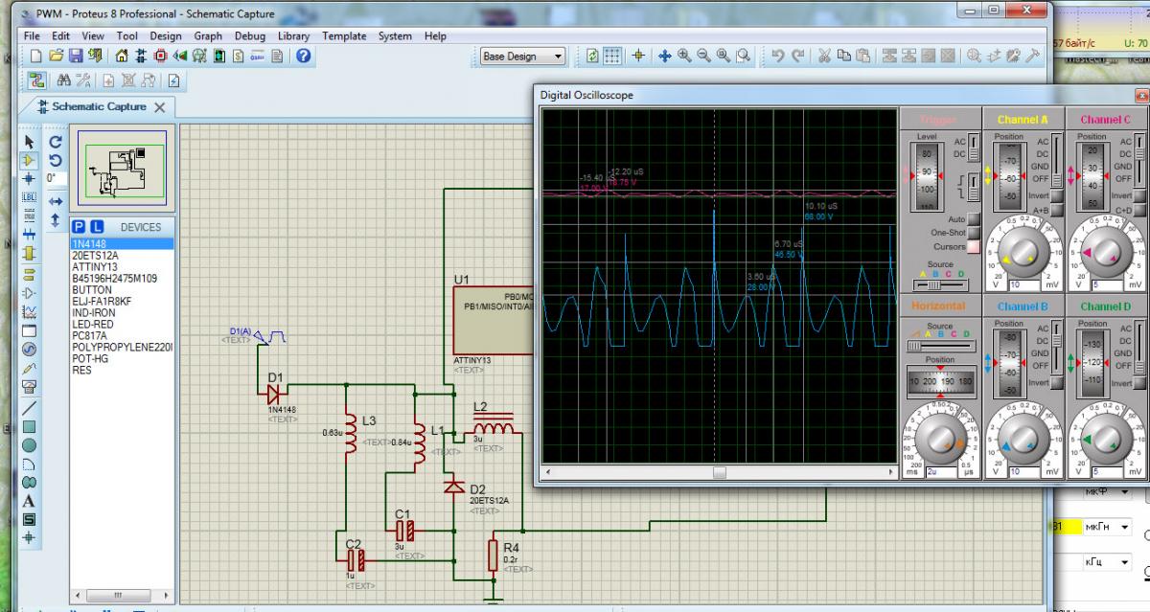The image size is (1150, 612).
Task: Click the Undo arrow icon
Action: 778,57
